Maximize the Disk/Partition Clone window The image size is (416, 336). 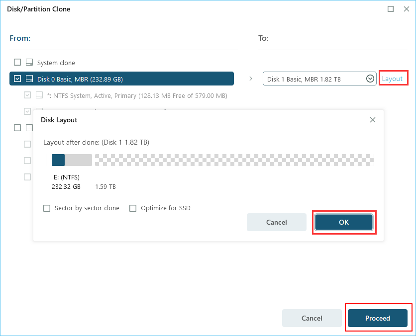pyautogui.click(x=391, y=9)
